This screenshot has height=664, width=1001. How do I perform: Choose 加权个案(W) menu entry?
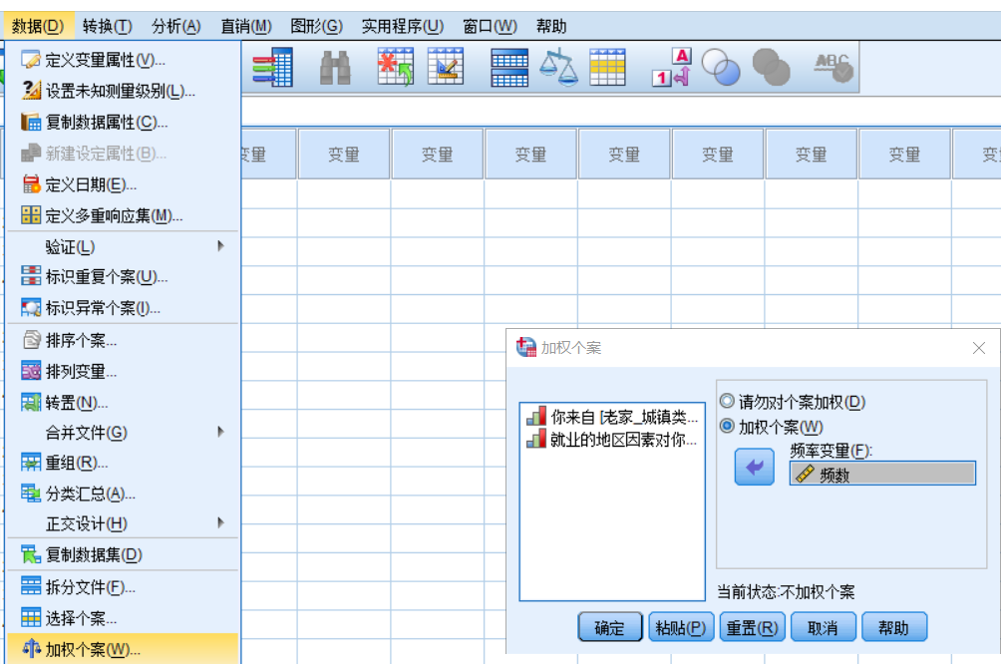coord(123,649)
